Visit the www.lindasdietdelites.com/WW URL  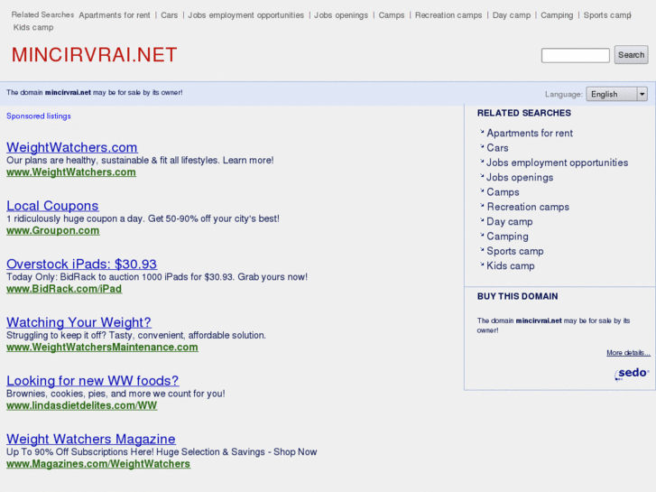pos(81,405)
